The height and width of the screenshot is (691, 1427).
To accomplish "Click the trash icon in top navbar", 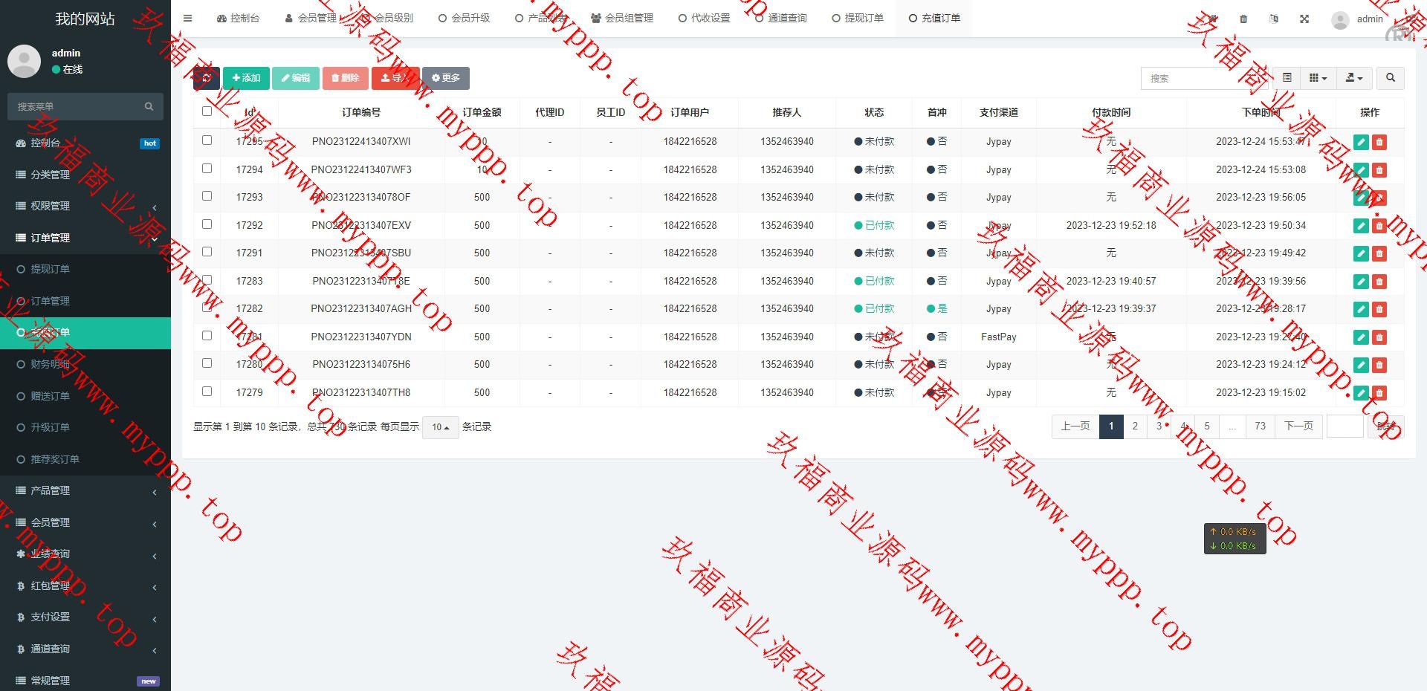I will tap(1243, 19).
